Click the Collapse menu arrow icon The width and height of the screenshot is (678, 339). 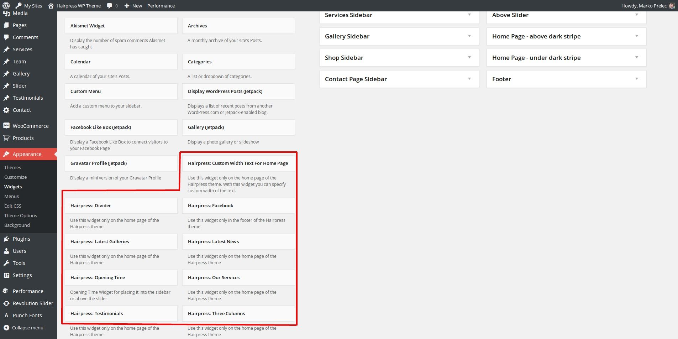tap(6, 328)
